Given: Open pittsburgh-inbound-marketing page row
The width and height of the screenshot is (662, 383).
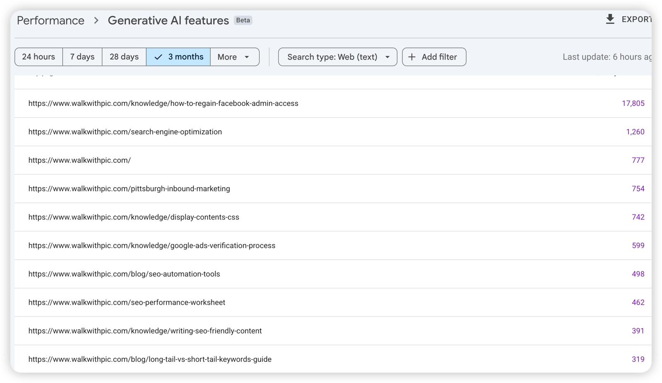Looking at the screenshot, I should pyautogui.click(x=333, y=189).
